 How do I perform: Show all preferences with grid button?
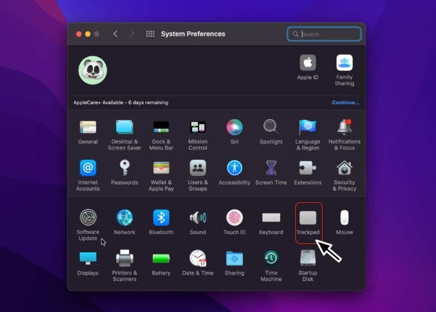tap(150, 34)
